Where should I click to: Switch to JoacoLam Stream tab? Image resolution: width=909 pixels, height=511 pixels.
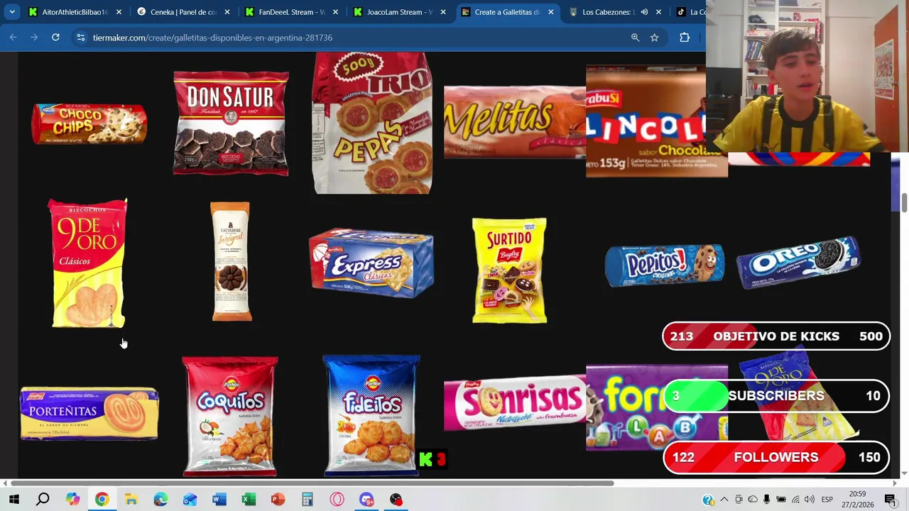(x=399, y=12)
